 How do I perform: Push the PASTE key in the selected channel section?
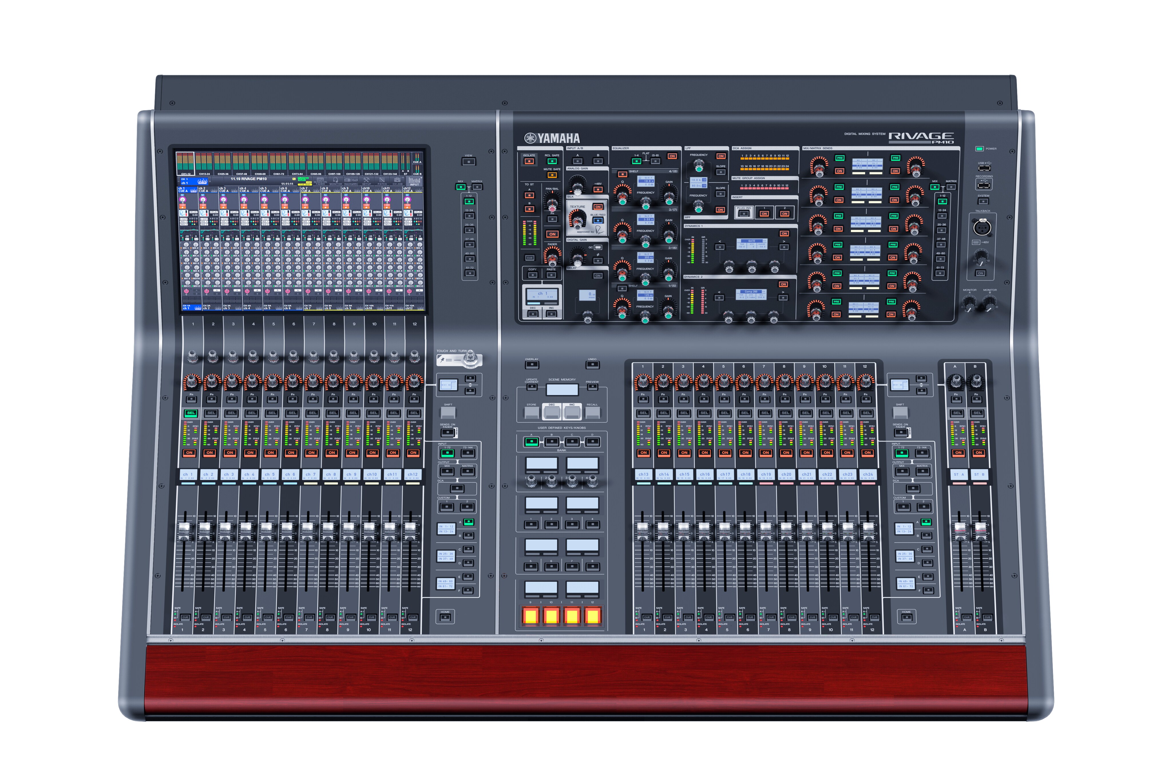point(552,275)
